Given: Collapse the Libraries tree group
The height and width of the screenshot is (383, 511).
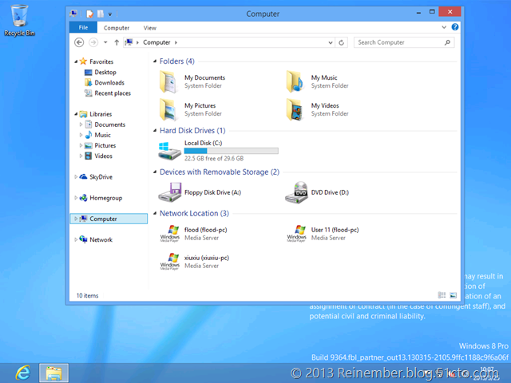Looking at the screenshot, I should pos(76,114).
